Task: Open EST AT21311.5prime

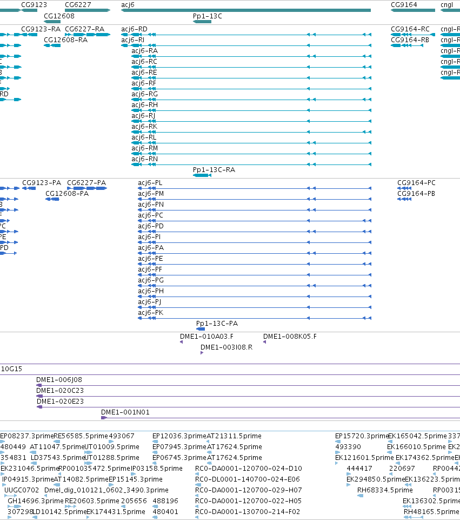Action: point(234,436)
